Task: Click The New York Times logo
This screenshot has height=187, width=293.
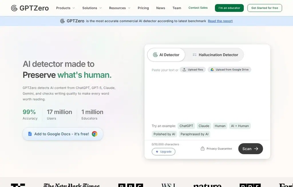Action: (72, 185)
